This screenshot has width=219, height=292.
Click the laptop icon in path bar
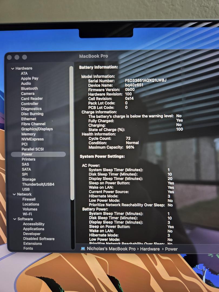[x=83, y=249]
